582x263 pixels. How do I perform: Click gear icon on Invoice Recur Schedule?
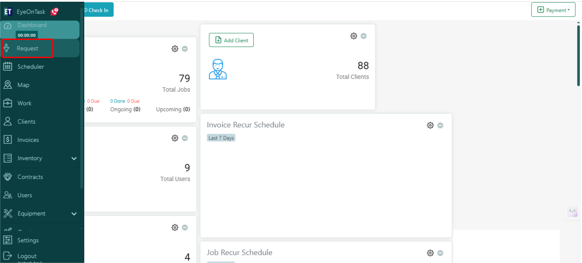430,126
